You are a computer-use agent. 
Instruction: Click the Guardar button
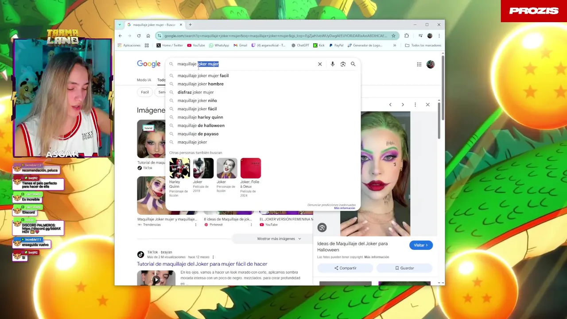(404, 268)
